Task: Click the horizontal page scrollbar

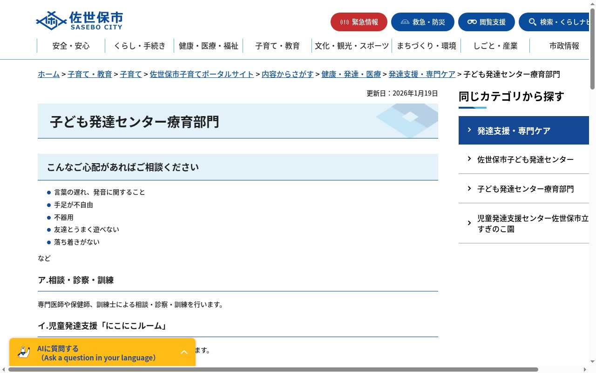Action: coord(273,369)
